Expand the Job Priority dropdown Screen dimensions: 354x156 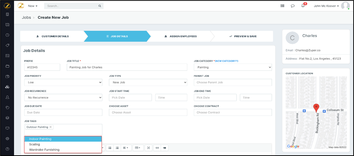(x=63, y=82)
